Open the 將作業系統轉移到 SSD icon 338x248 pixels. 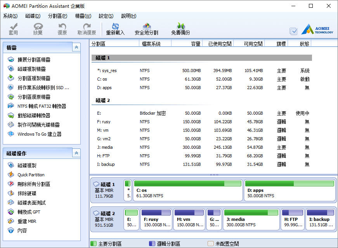(x=11, y=88)
